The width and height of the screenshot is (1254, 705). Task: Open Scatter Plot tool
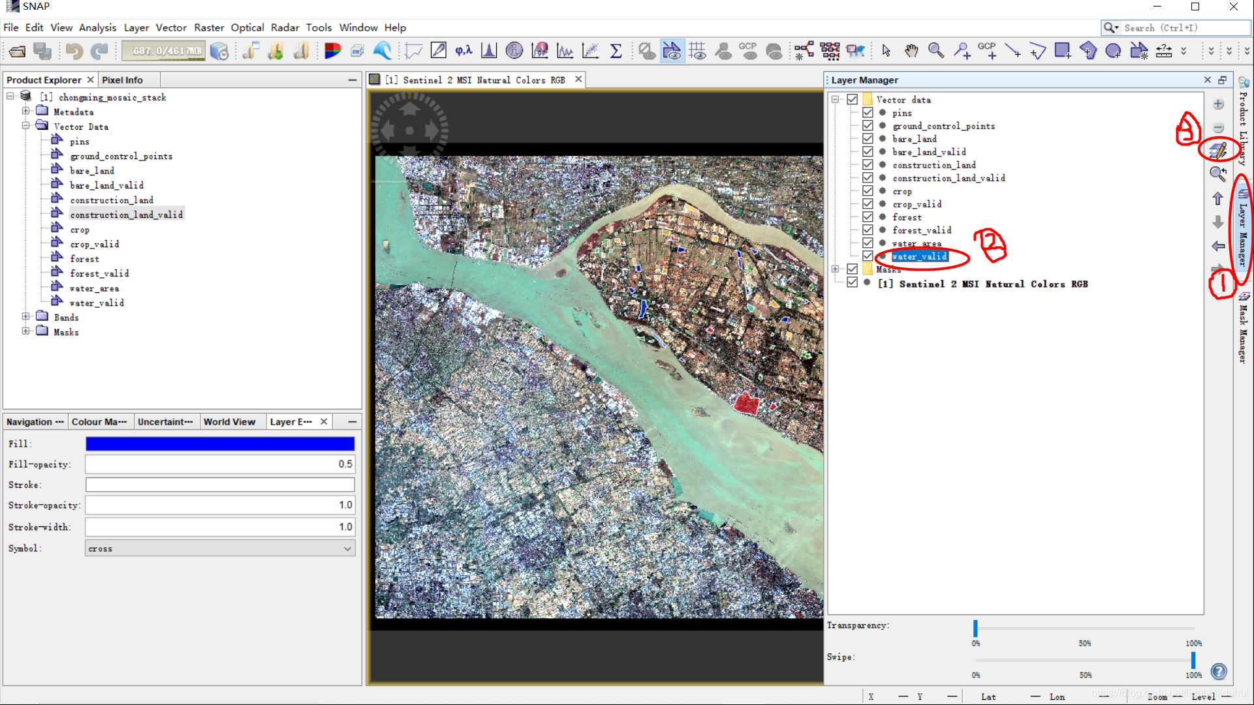click(590, 51)
